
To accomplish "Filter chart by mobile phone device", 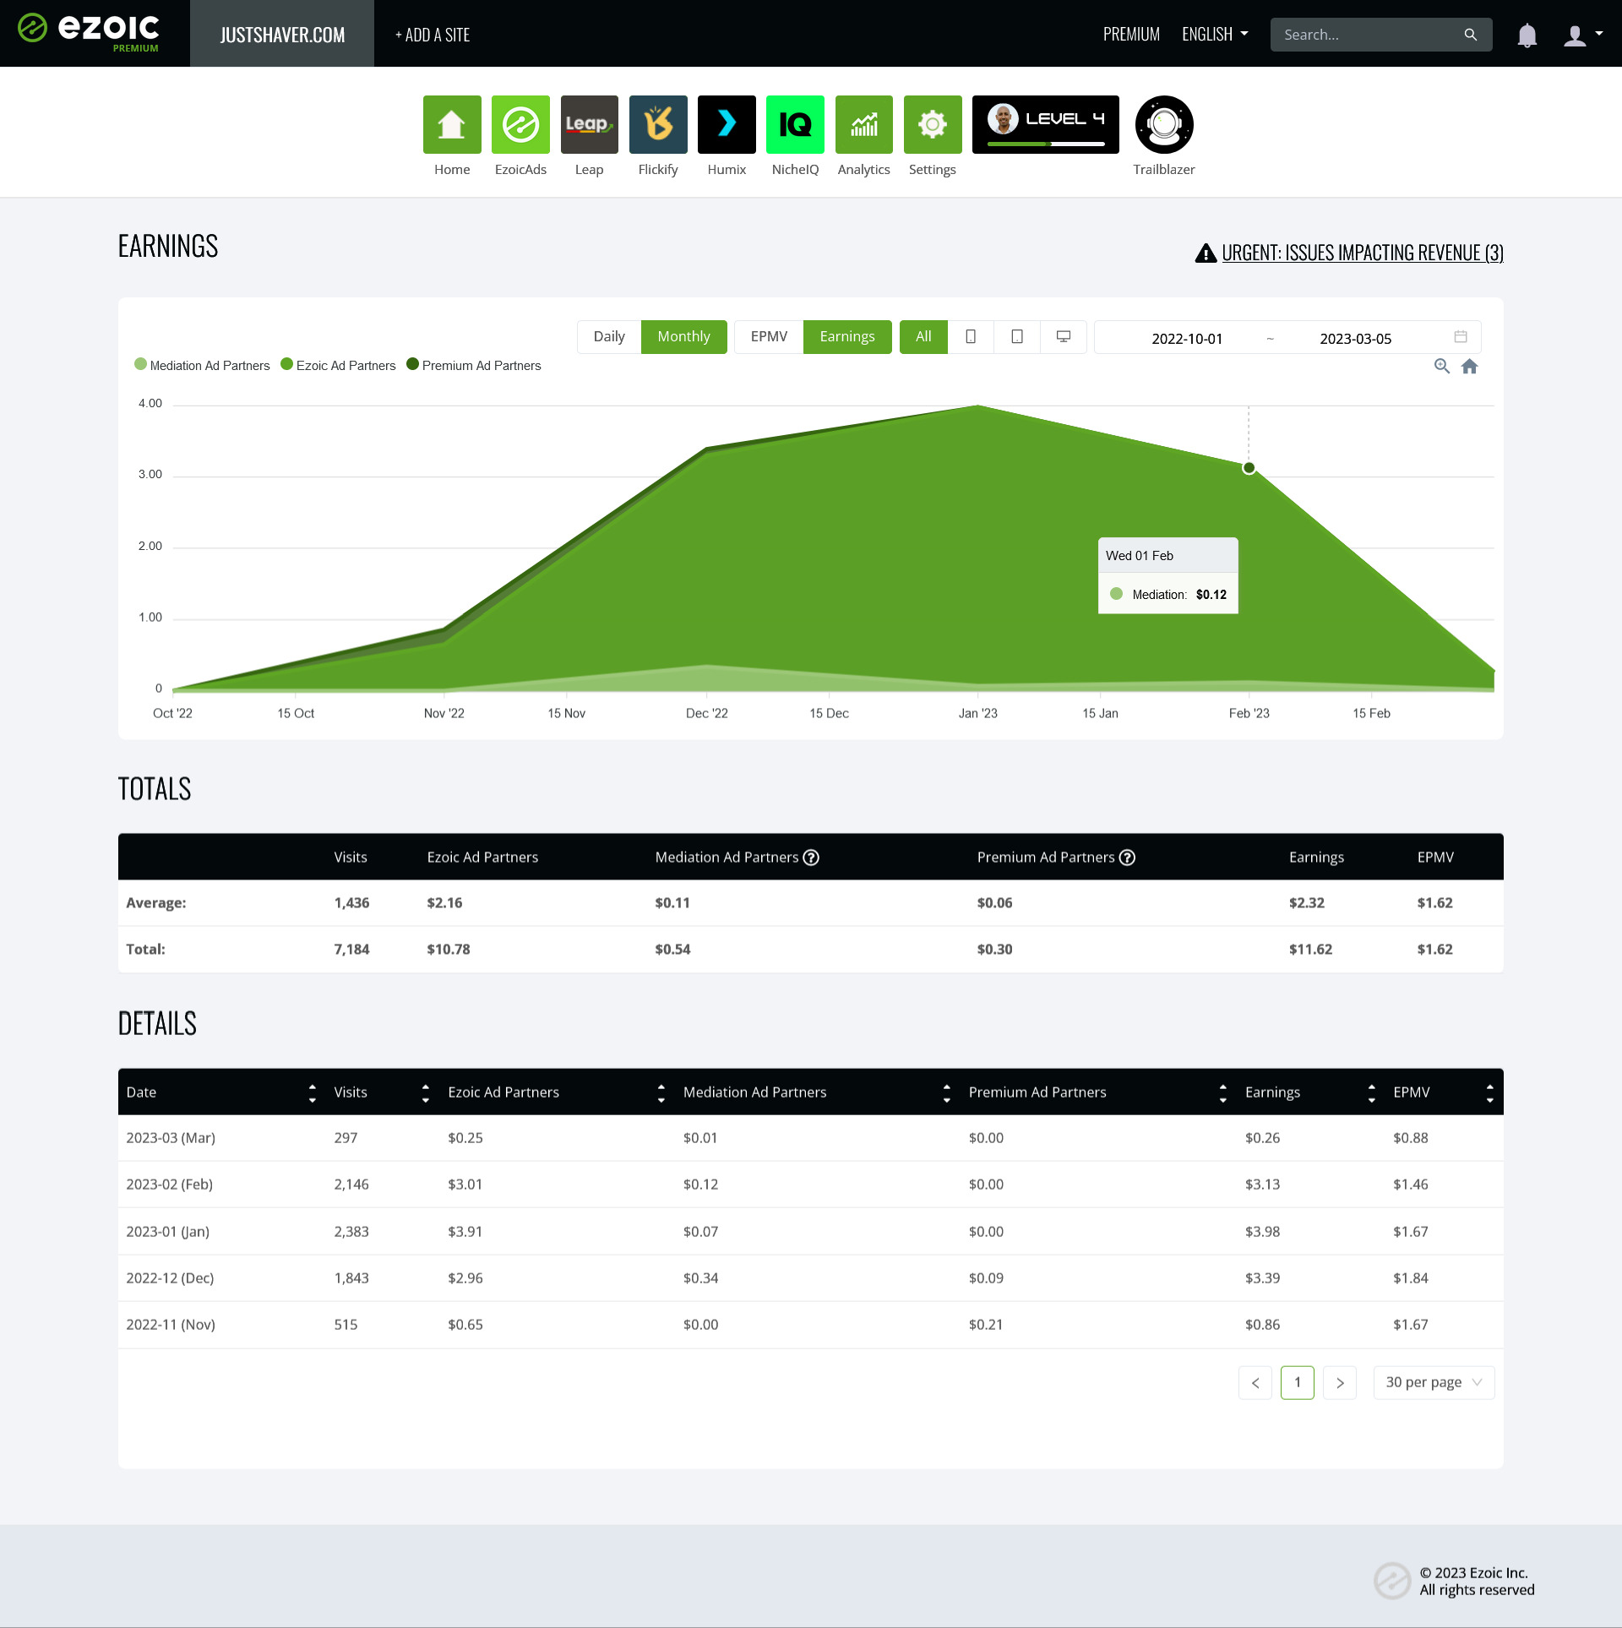I will pos(971,337).
